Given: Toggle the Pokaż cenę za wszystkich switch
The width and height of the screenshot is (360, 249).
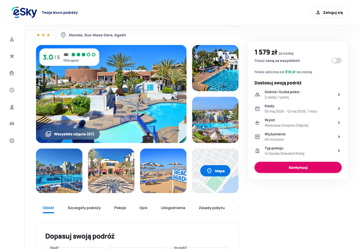Looking at the screenshot, I should [x=336, y=61].
